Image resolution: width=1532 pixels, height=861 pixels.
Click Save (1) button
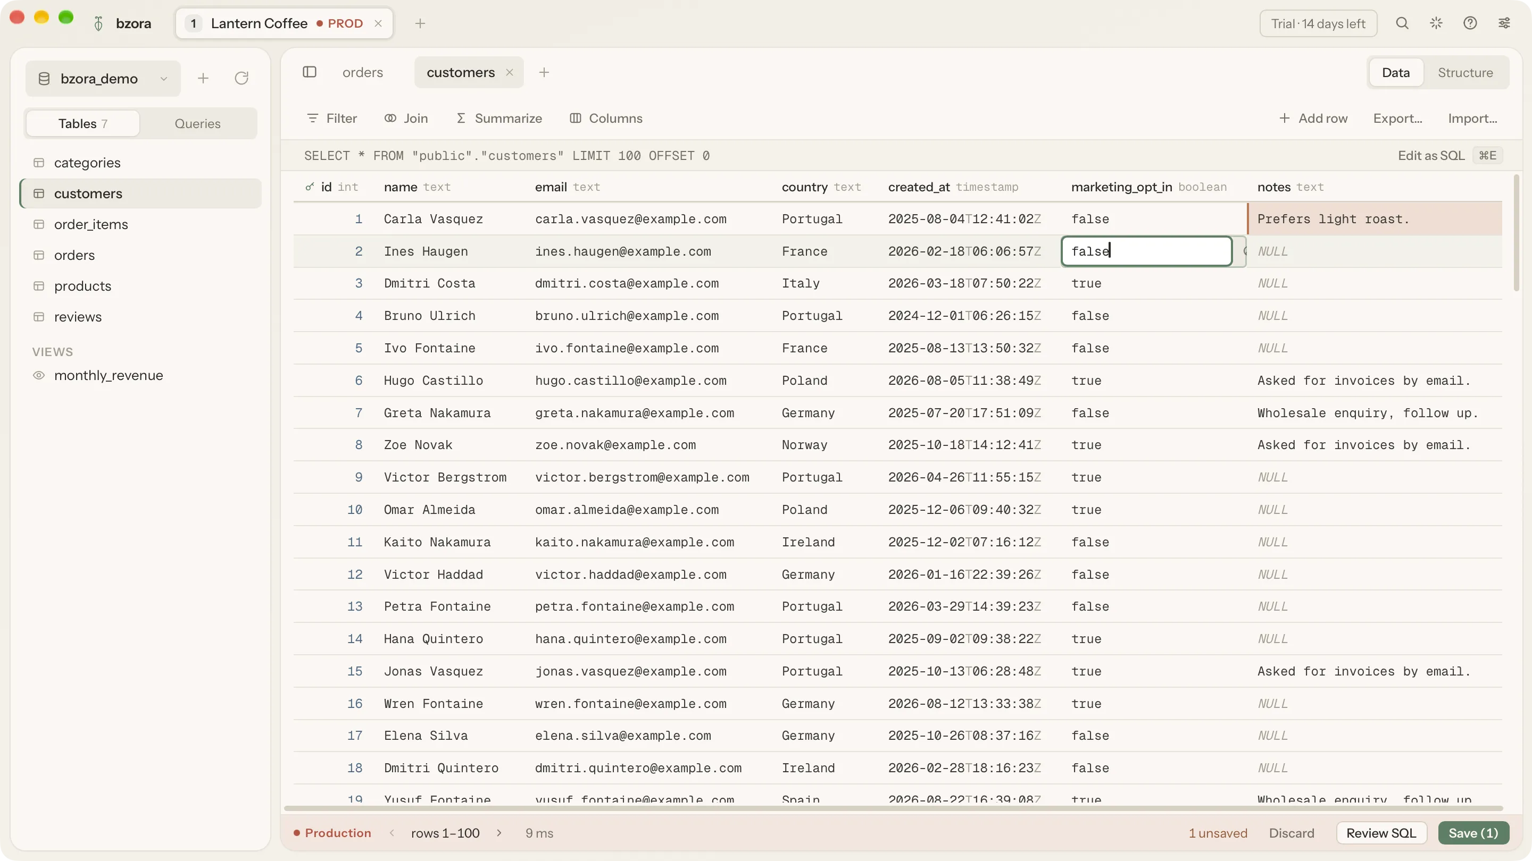(x=1473, y=833)
